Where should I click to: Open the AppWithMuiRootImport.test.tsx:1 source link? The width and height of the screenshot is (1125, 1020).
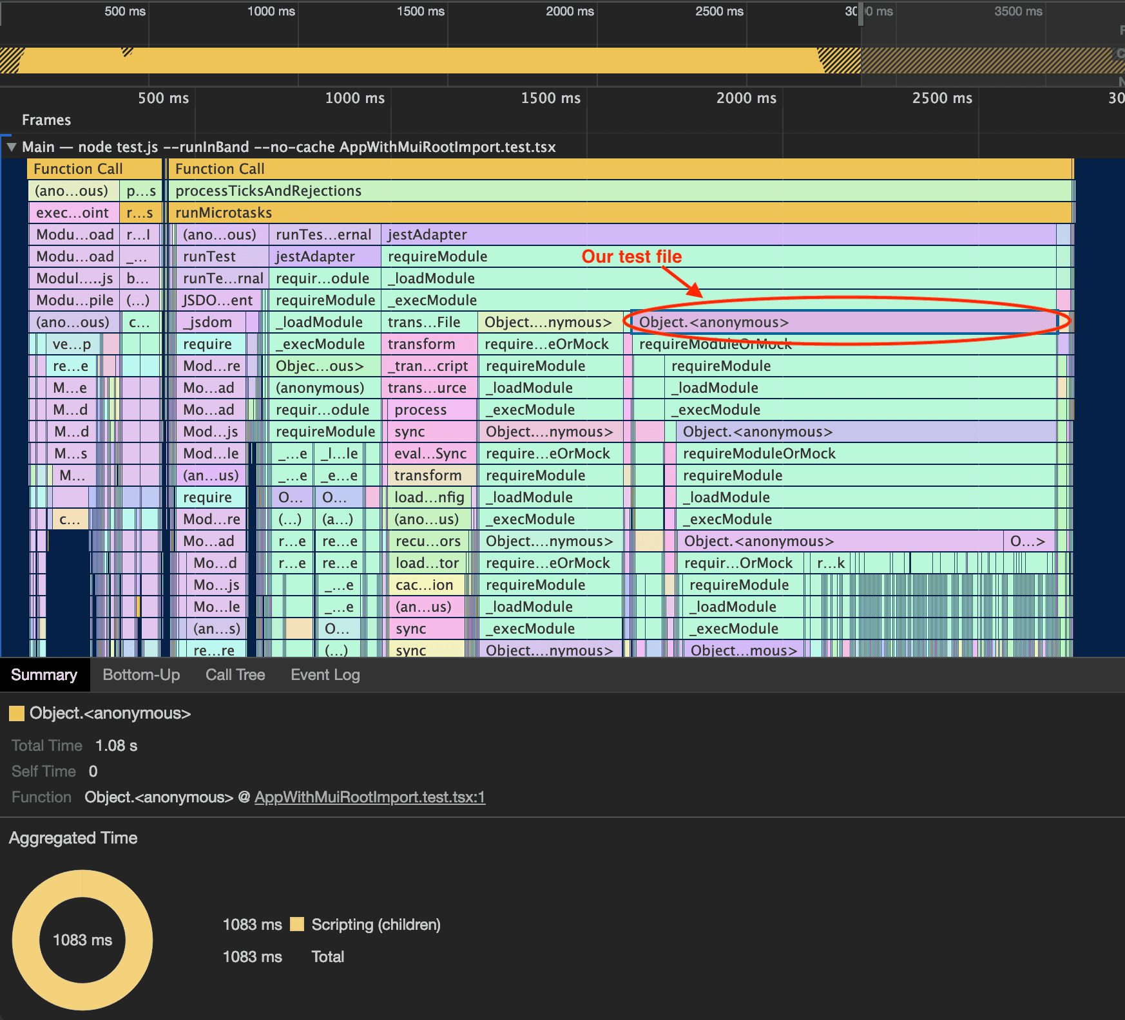point(369,797)
